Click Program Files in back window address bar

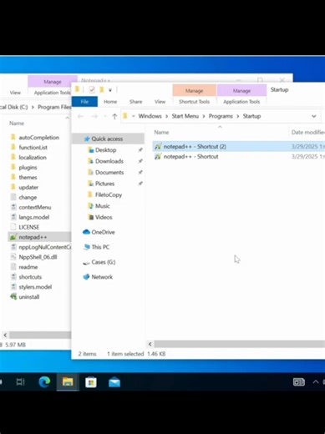[x=54, y=107]
